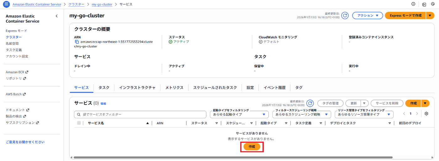Open クラスター breadcrumb link
Viewport: 439px width, 161px height.
(77, 4)
